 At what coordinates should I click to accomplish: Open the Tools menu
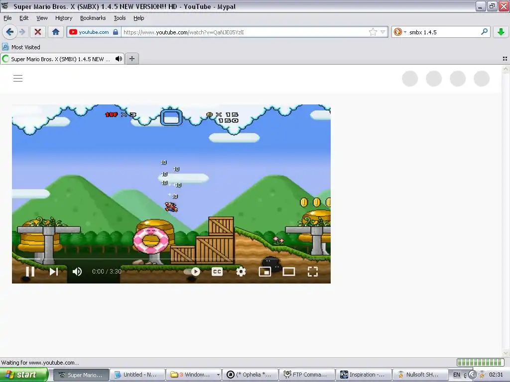(120, 18)
